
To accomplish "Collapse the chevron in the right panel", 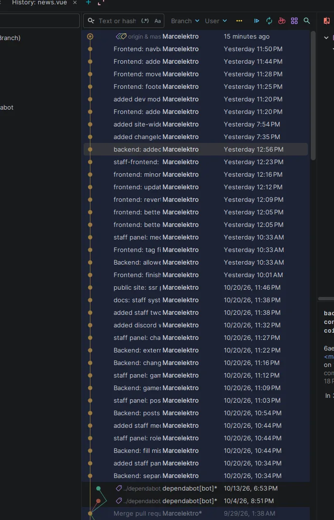I will pyautogui.click(x=326, y=38).
